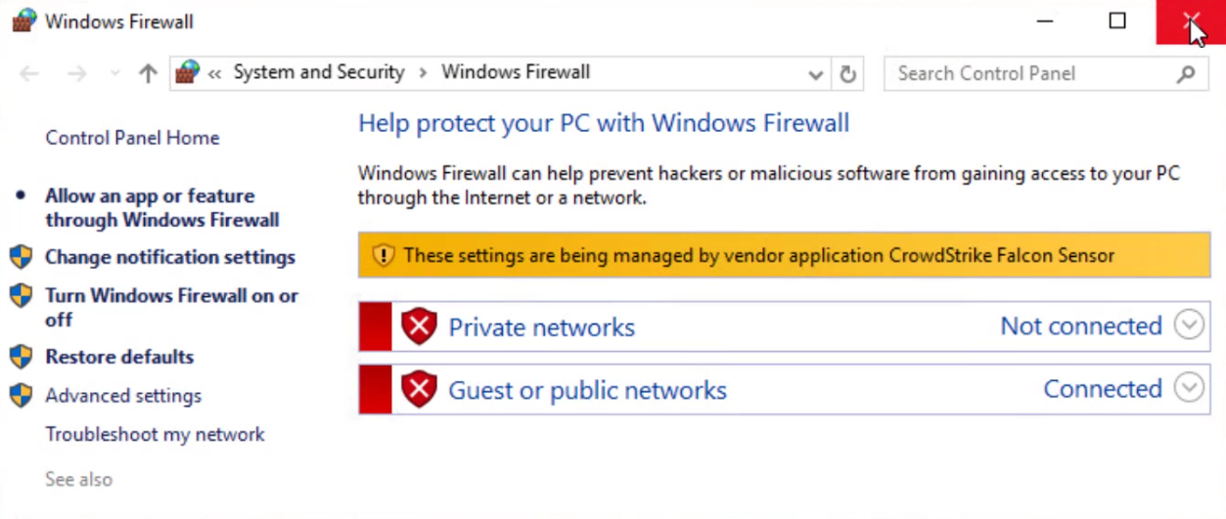
Task: Click Advanced settings link
Action: pyautogui.click(x=123, y=396)
